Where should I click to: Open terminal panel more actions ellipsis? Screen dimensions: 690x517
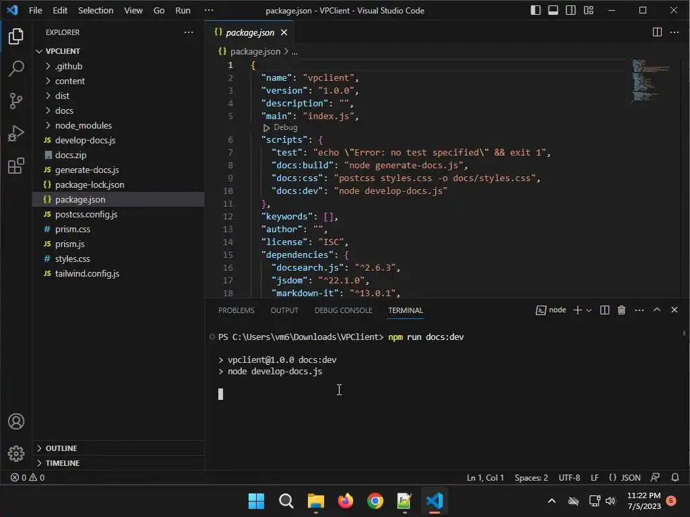(x=639, y=310)
